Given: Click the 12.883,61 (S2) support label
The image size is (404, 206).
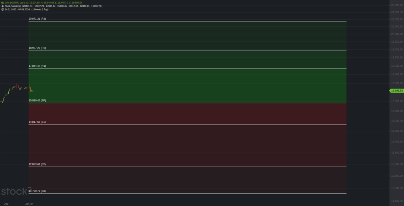Looking at the screenshot, I should [x=37, y=164].
